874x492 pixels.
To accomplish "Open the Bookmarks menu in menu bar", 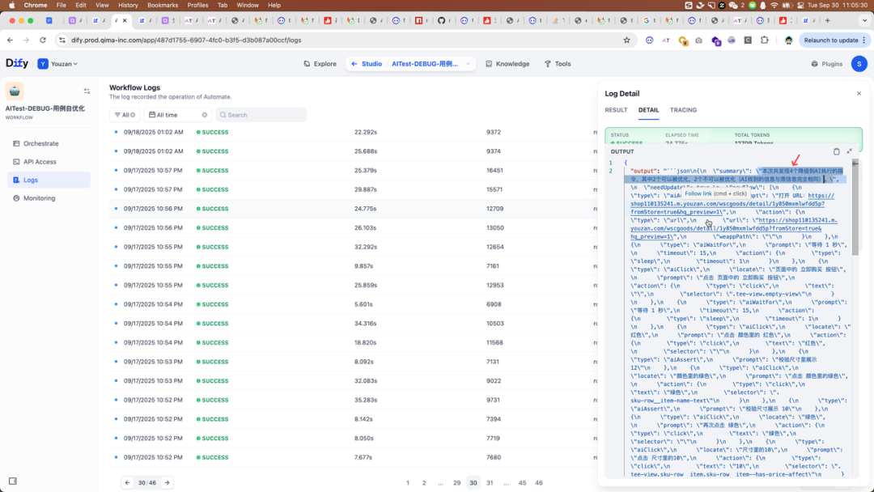I will point(162,5).
